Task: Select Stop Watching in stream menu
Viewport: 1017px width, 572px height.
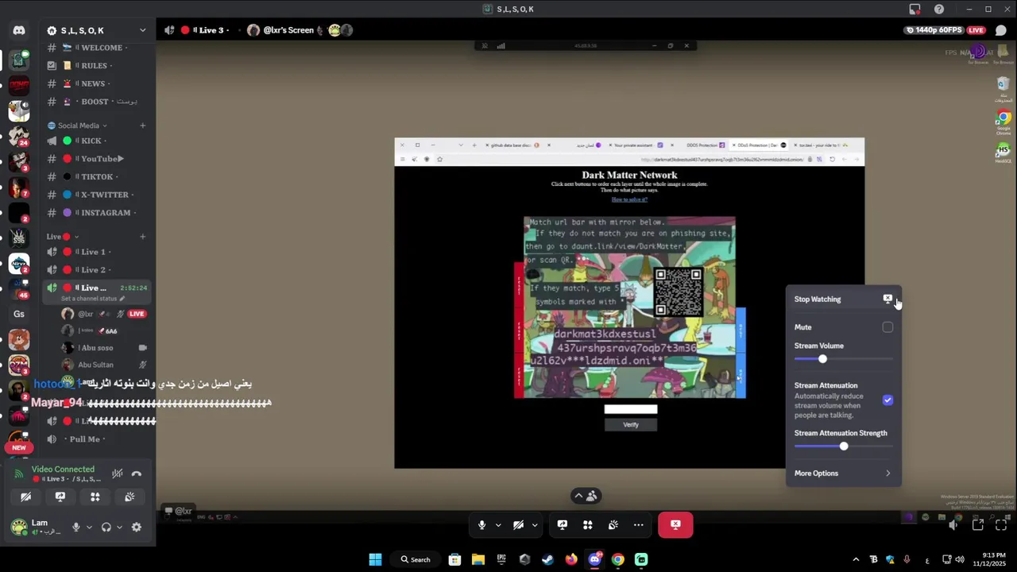Action: coord(843,300)
